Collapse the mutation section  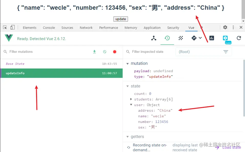coord(127,64)
